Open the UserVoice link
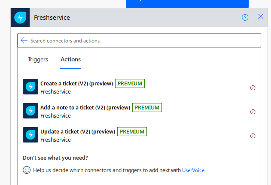This screenshot has width=271, height=185. click(193, 170)
